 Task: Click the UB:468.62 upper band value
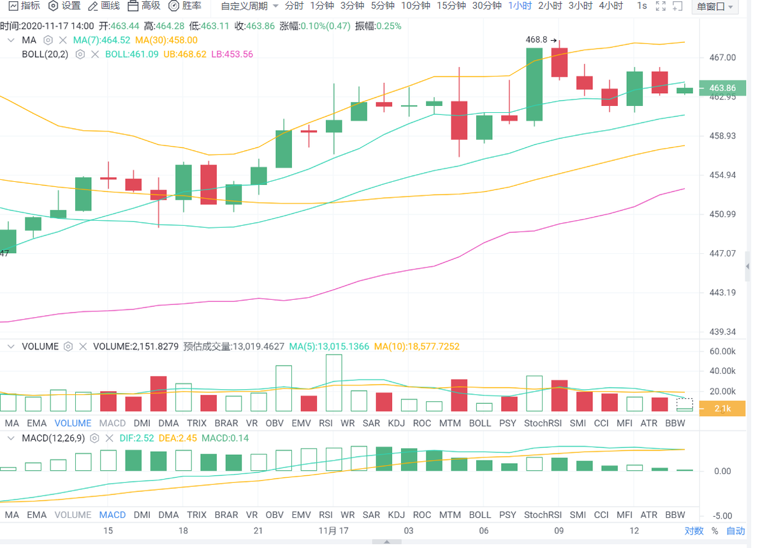coord(185,54)
